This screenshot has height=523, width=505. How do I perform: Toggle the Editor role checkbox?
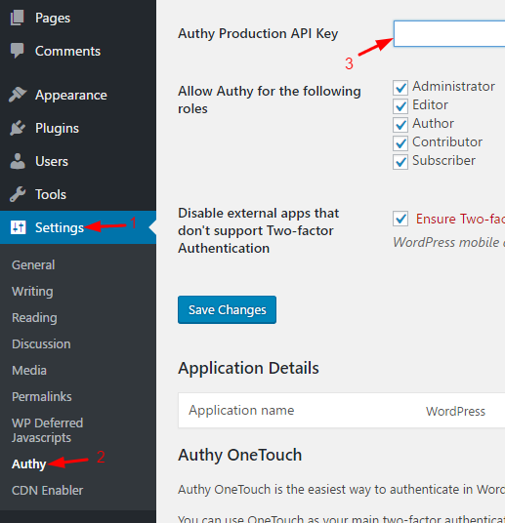tap(400, 106)
